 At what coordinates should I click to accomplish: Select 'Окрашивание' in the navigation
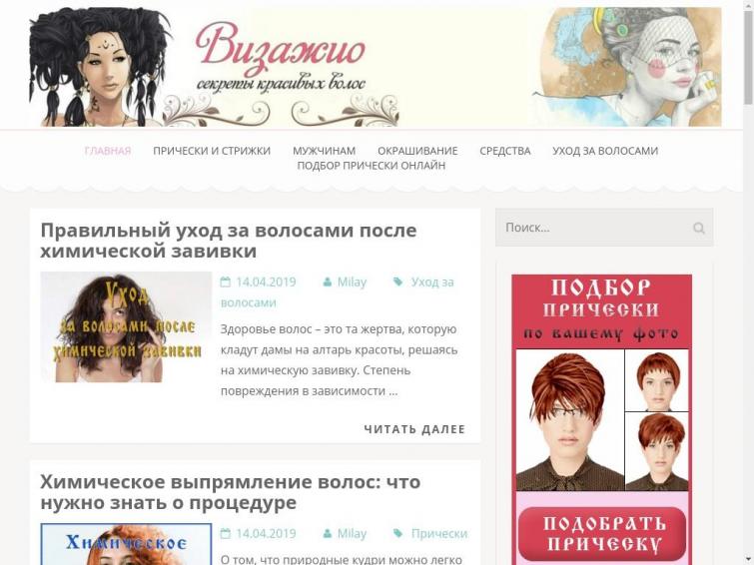(x=417, y=151)
